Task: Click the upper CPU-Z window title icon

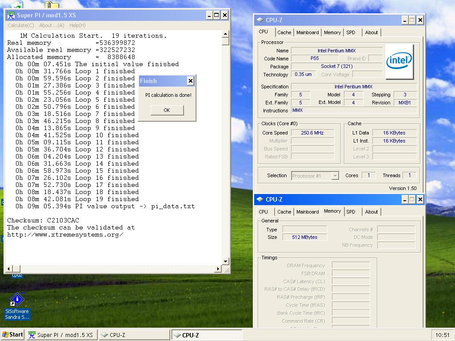Action: (260, 20)
